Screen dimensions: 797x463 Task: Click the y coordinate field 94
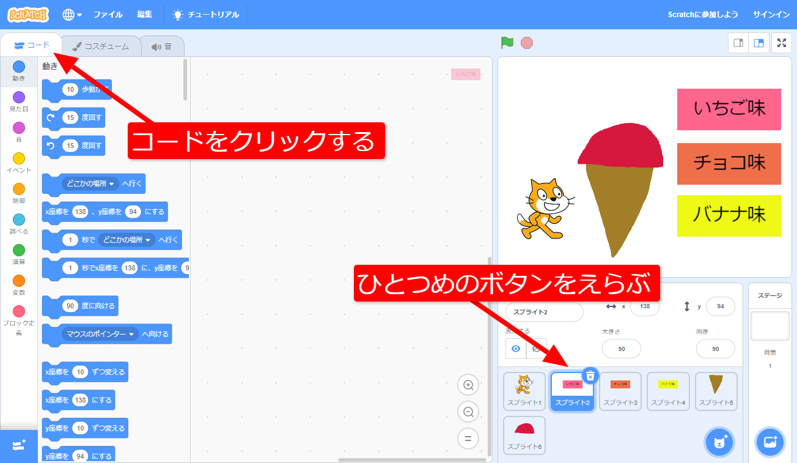(x=720, y=306)
